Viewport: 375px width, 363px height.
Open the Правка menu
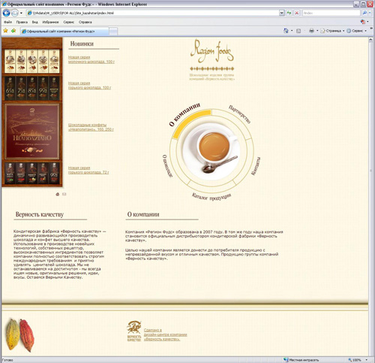22,22
